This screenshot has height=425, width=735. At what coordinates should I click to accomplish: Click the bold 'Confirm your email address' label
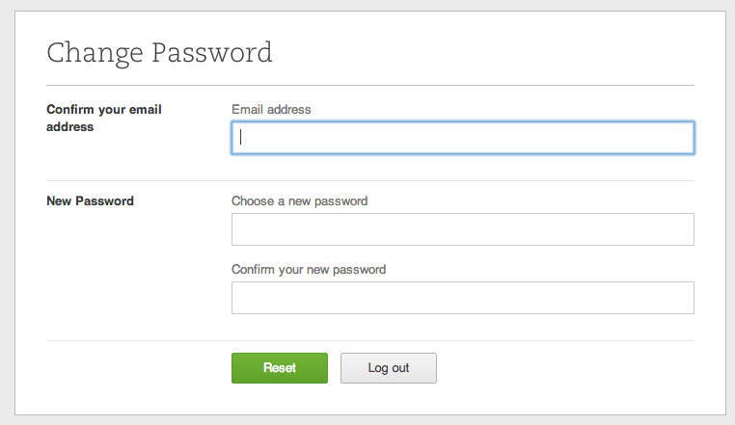pos(103,118)
